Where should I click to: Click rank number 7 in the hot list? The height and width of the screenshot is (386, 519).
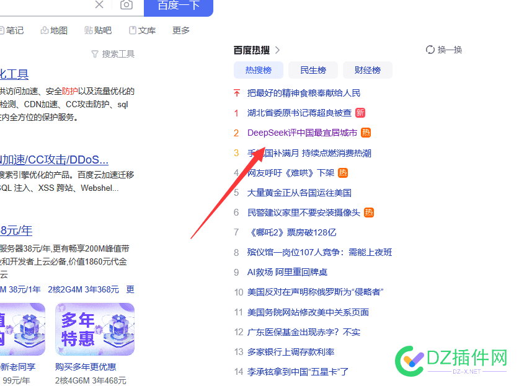tap(236, 232)
